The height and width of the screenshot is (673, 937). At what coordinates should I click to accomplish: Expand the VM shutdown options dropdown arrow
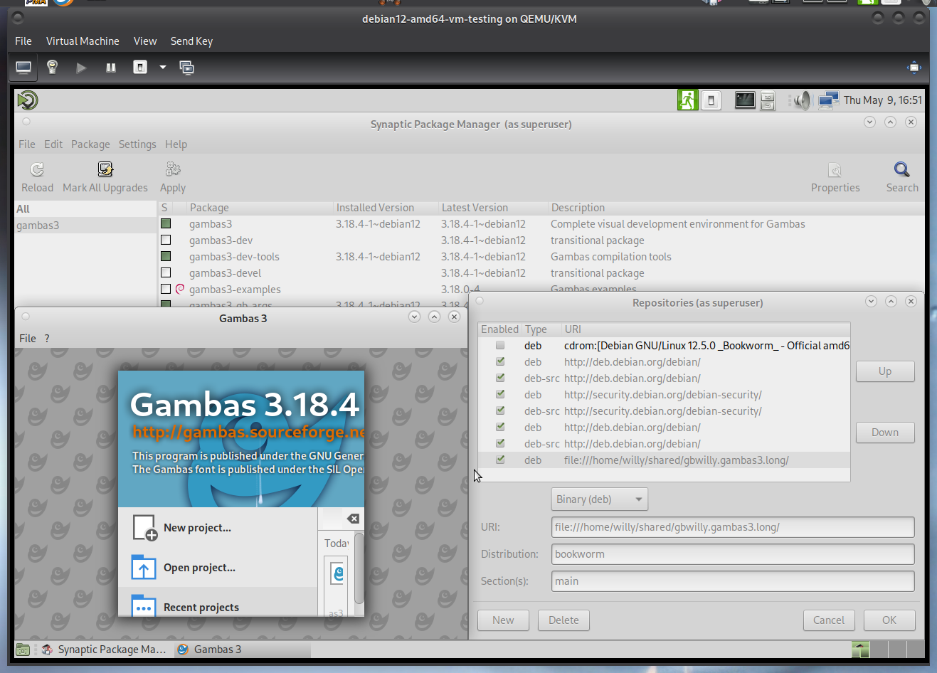[x=163, y=68]
